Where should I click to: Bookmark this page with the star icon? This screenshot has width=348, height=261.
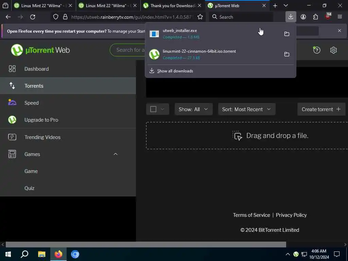click(x=200, y=17)
